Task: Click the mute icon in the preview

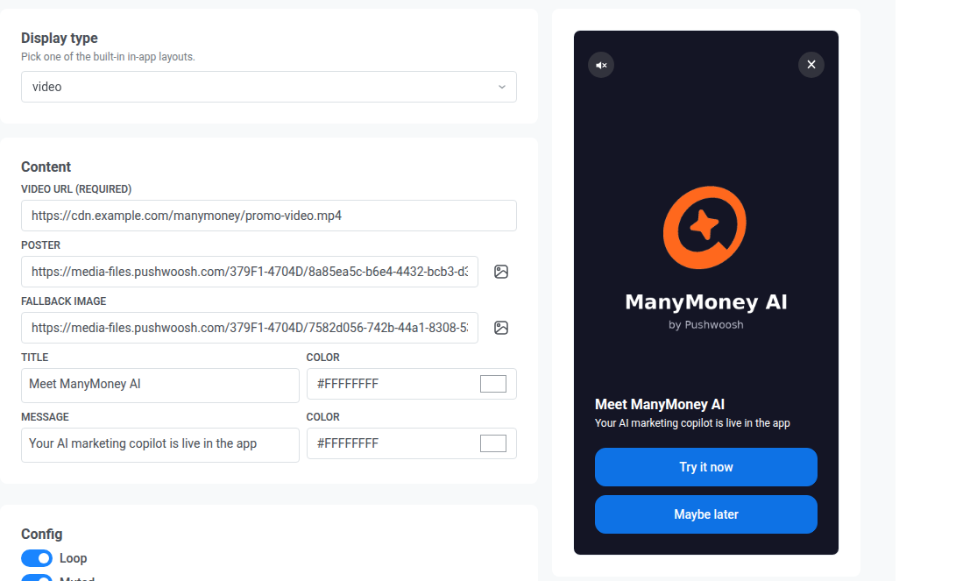Action: [600, 65]
